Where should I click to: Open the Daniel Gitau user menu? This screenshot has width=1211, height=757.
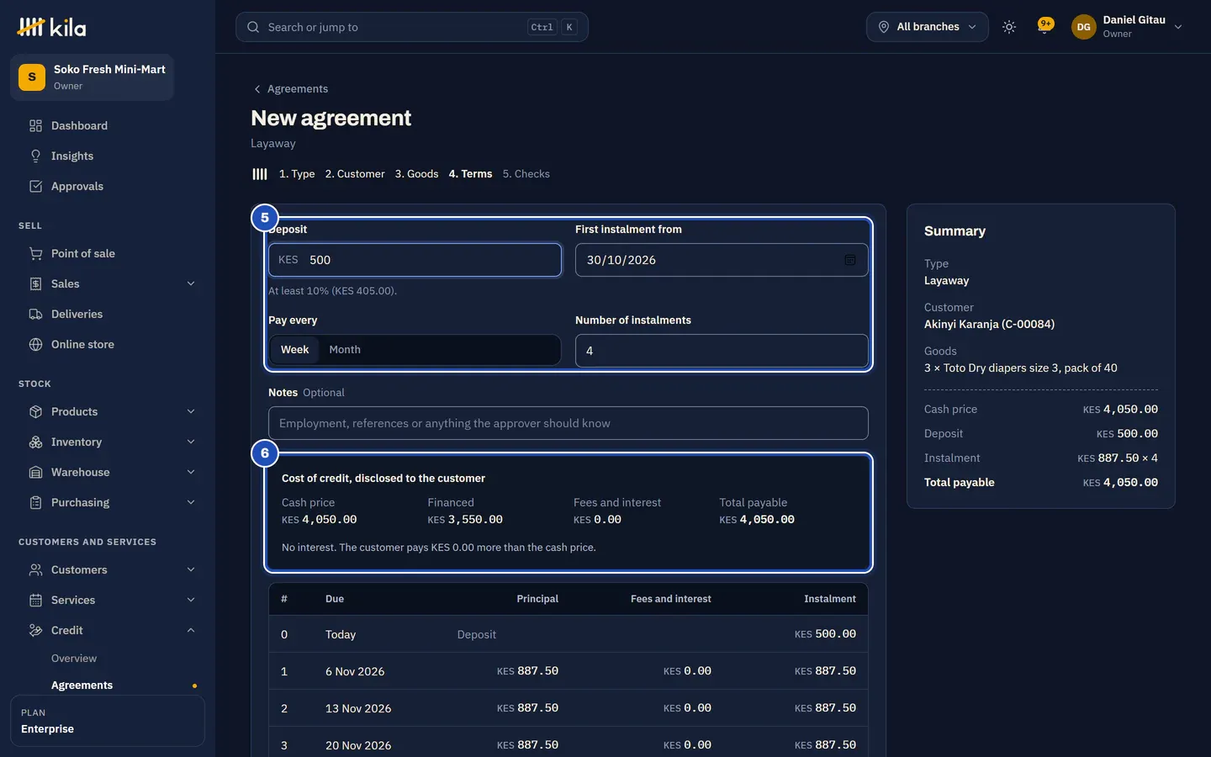[x=1128, y=27]
